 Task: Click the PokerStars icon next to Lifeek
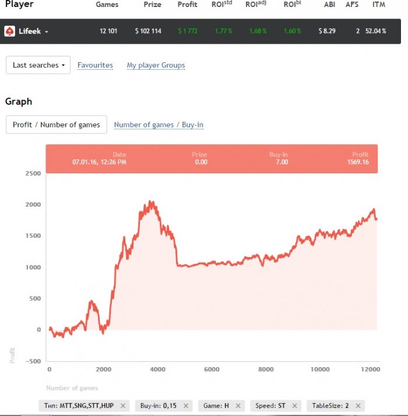(9, 31)
